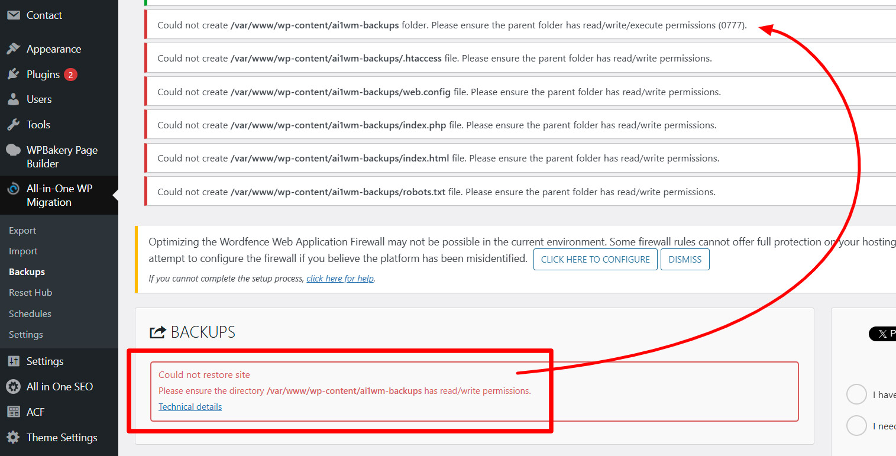Viewport: 896px width, 456px height.
Task: Click the 'Could not restore site' message
Action: coord(204,375)
